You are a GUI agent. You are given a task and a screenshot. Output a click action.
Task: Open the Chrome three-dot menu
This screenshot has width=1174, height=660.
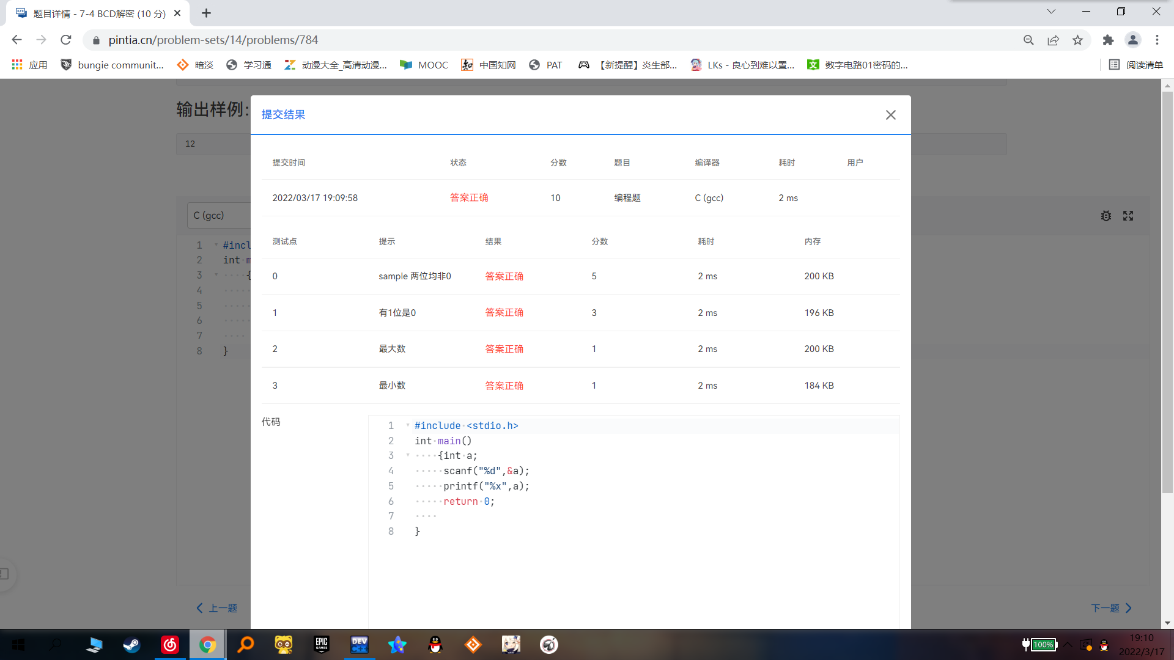click(x=1157, y=40)
